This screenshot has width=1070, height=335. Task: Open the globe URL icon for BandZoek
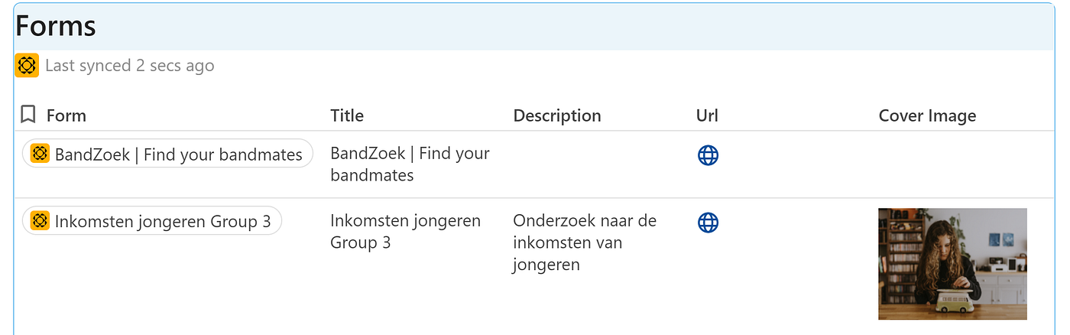point(708,155)
